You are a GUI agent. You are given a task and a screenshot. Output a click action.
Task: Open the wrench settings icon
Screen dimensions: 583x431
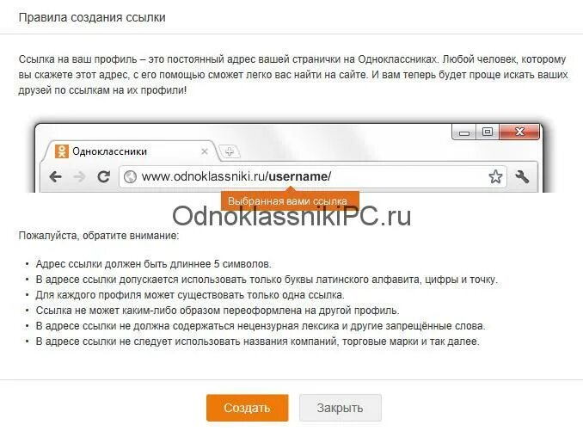click(x=522, y=176)
